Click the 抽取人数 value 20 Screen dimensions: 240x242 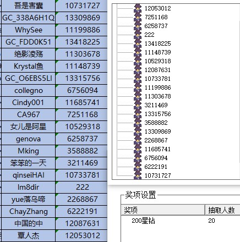(x=211, y=221)
